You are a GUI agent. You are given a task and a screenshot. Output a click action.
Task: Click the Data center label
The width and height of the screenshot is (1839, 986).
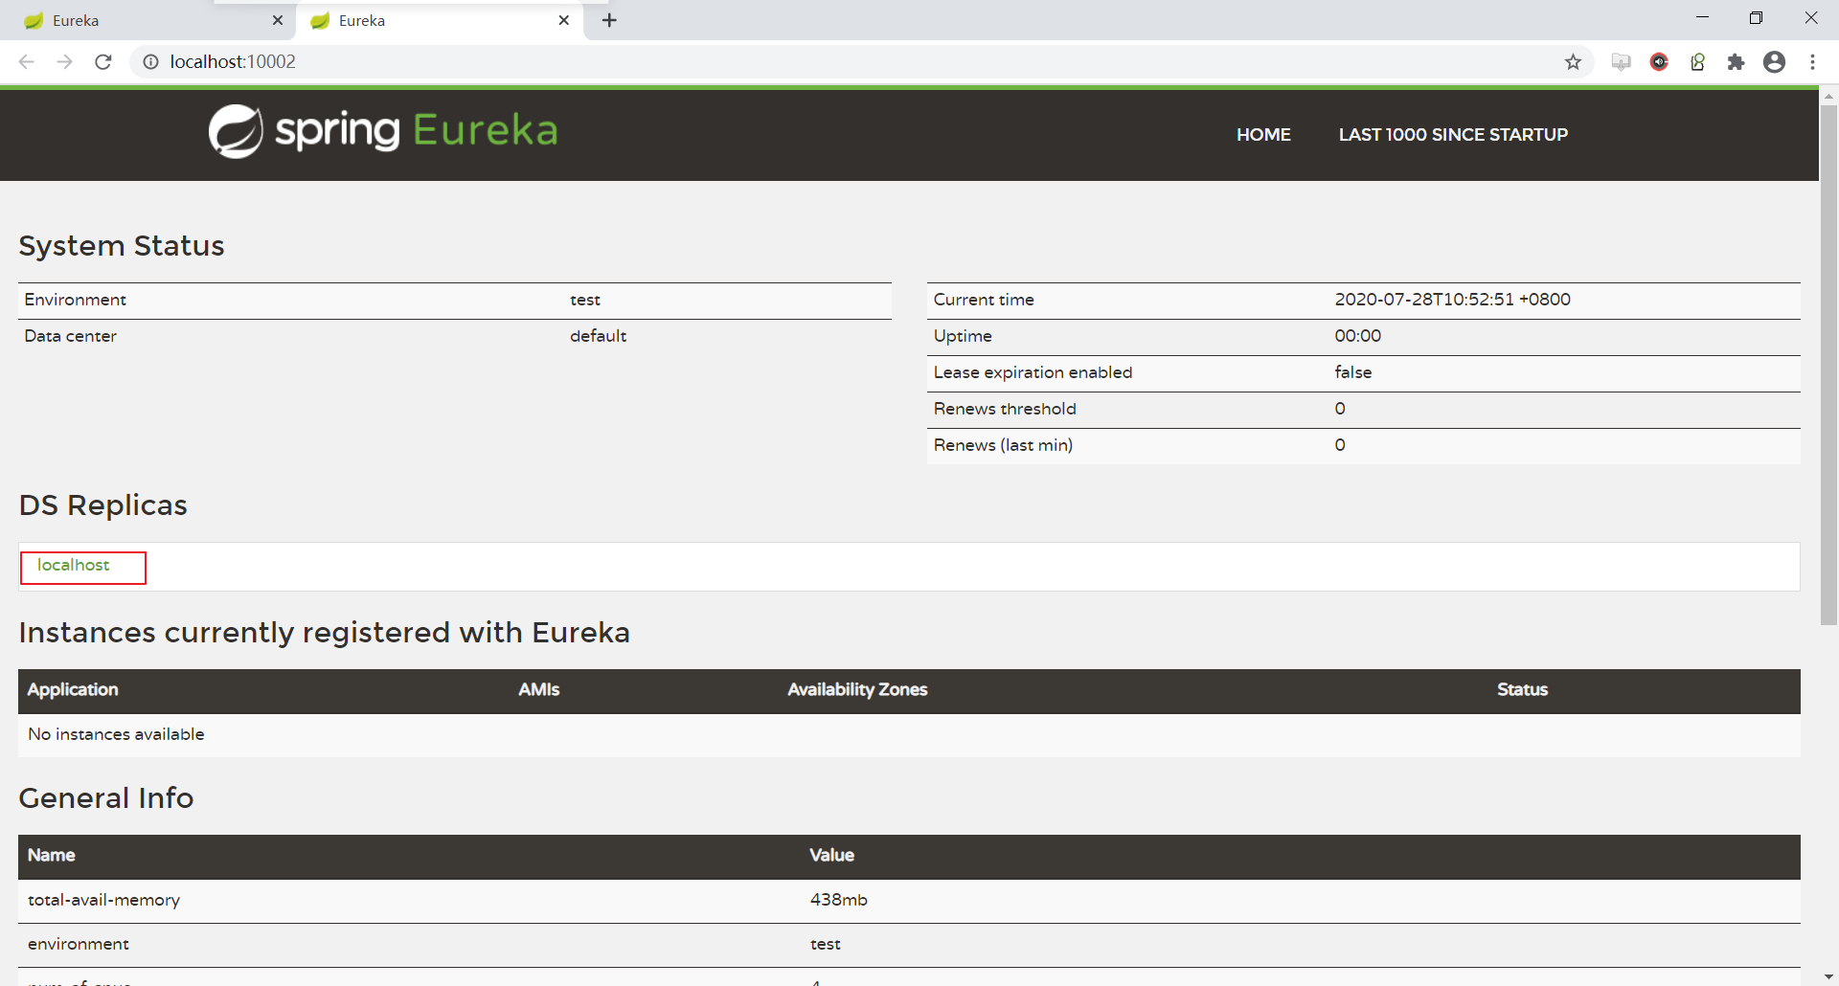pyautogui.click(x=70, y=336)
